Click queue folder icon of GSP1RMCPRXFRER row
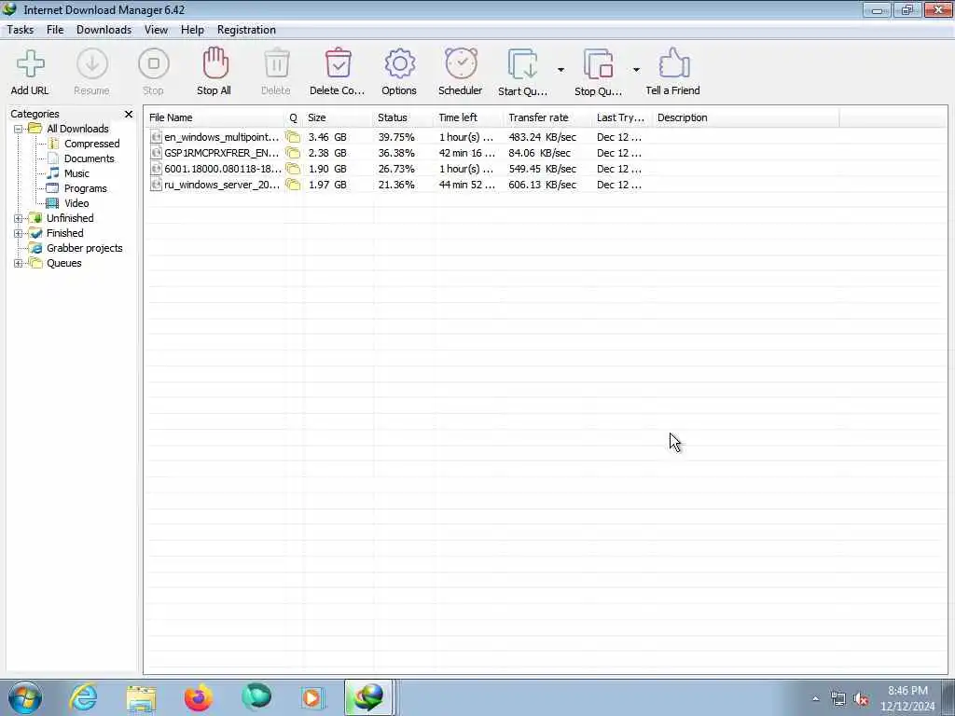 293,153
